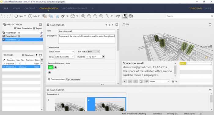214x115 pixels.
Task: Click the pin icon beside Presentation 2
Action: tap(41, 36)
